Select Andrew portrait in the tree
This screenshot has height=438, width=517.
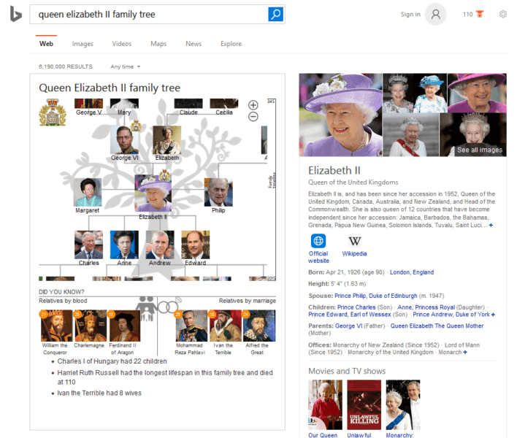pos(160,245)
